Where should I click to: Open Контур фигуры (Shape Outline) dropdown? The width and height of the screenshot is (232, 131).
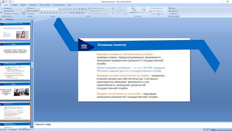click(156, 11)
